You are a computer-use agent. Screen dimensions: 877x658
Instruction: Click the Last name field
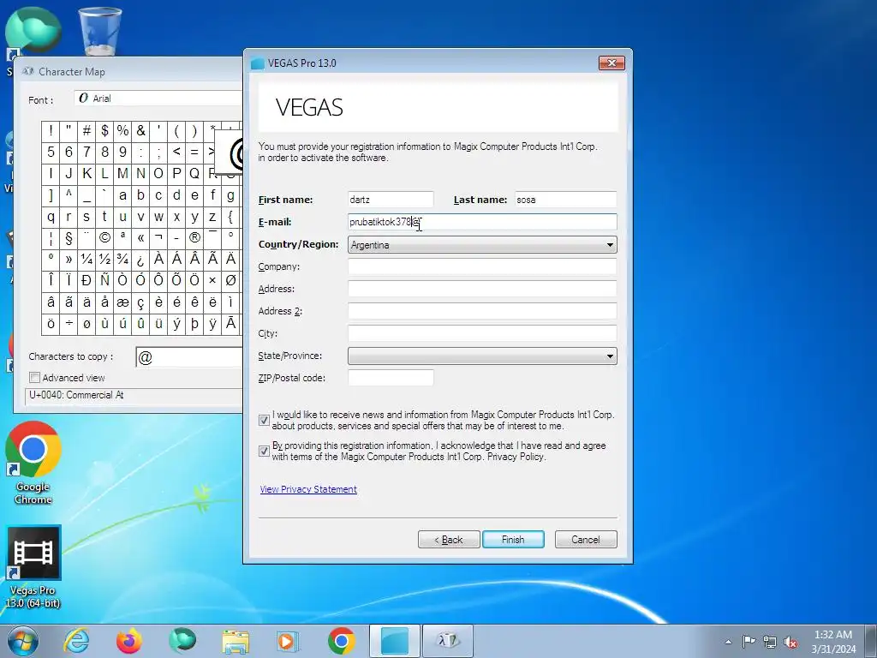[565, 200]
